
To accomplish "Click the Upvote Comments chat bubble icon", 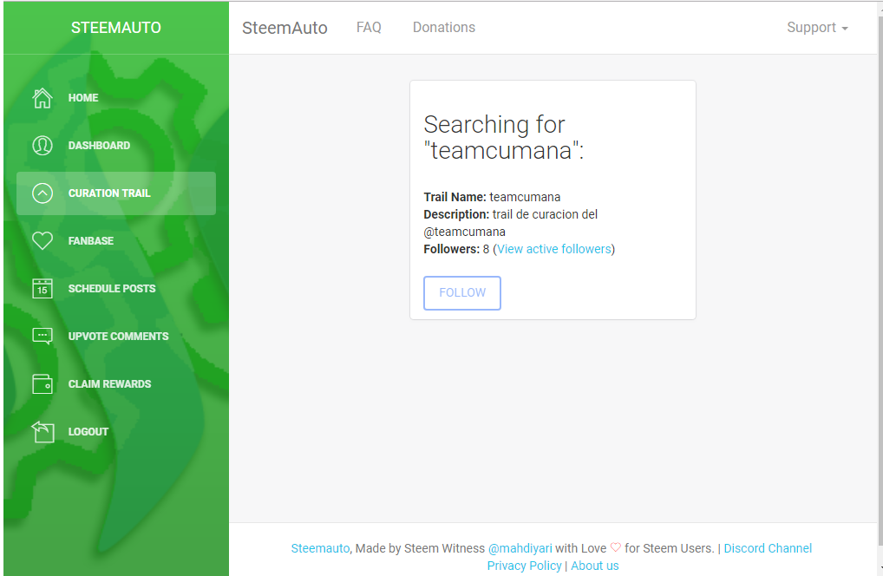I will point(43,336).
